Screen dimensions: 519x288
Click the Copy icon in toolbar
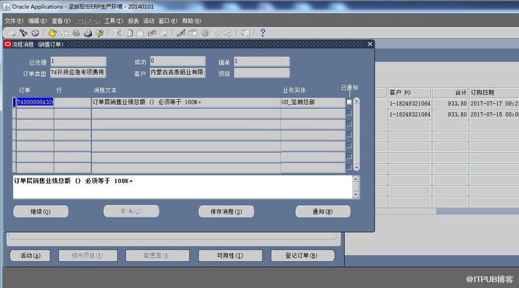[x=129, y=33]
